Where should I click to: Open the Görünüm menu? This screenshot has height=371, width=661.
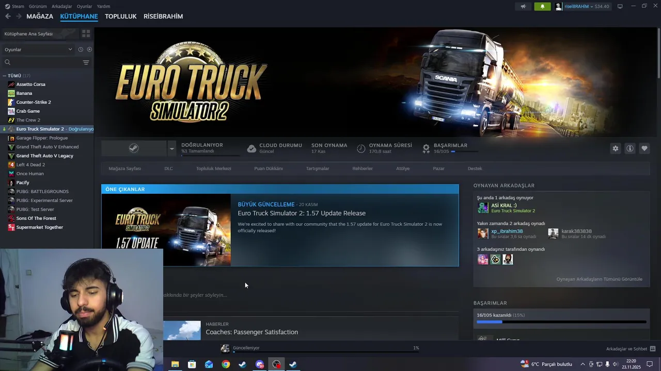pyautogui.click(x=38, y=6)
